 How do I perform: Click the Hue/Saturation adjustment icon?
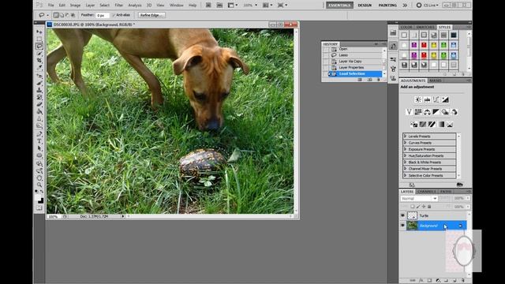418,112
